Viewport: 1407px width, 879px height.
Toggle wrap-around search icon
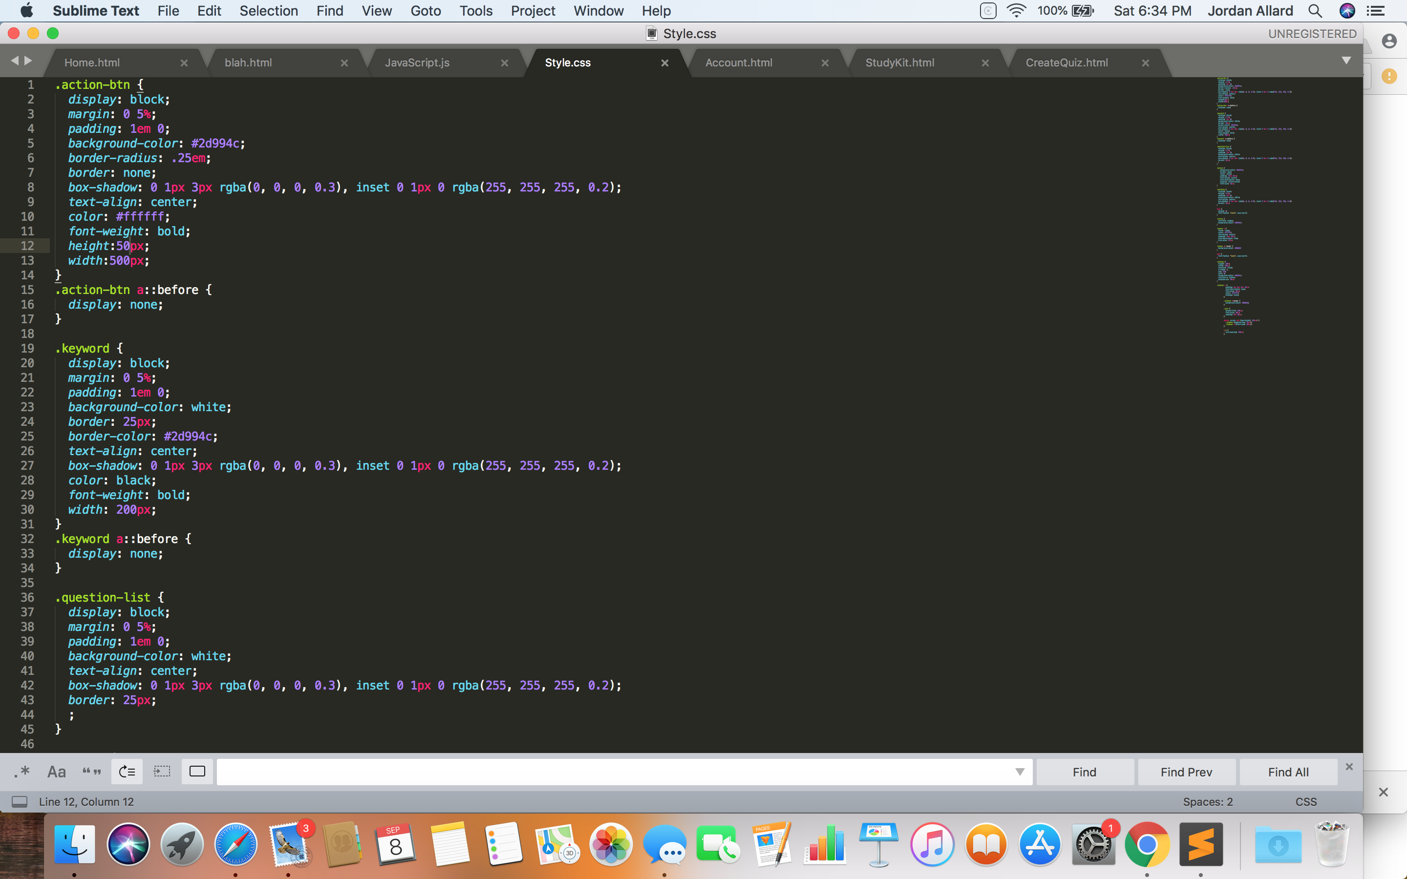pyautogui.click(x=127, y=772)
